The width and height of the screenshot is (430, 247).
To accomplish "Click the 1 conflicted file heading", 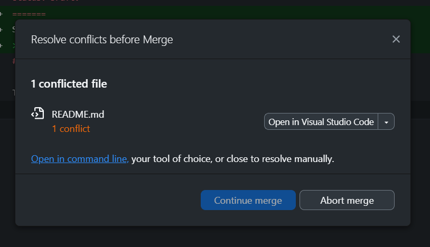I will tap(69, 84).
